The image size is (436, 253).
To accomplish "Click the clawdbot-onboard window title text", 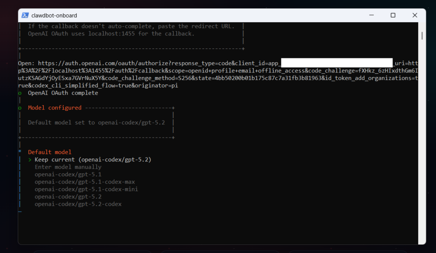I will (x=54, y=15).
